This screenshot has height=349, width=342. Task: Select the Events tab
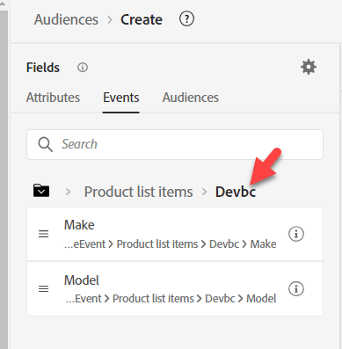(x=121, y=98)
